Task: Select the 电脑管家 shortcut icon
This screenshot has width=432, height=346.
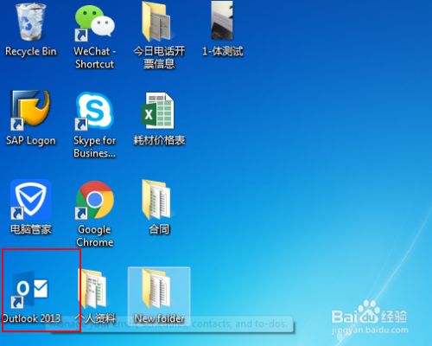Action: point(31,200)
